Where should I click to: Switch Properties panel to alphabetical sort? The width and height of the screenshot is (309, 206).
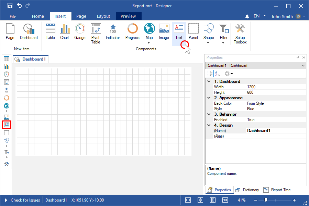[218, 74]
